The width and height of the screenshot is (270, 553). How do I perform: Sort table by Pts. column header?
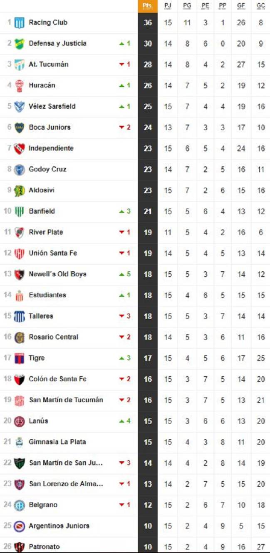tap(148, 6)
